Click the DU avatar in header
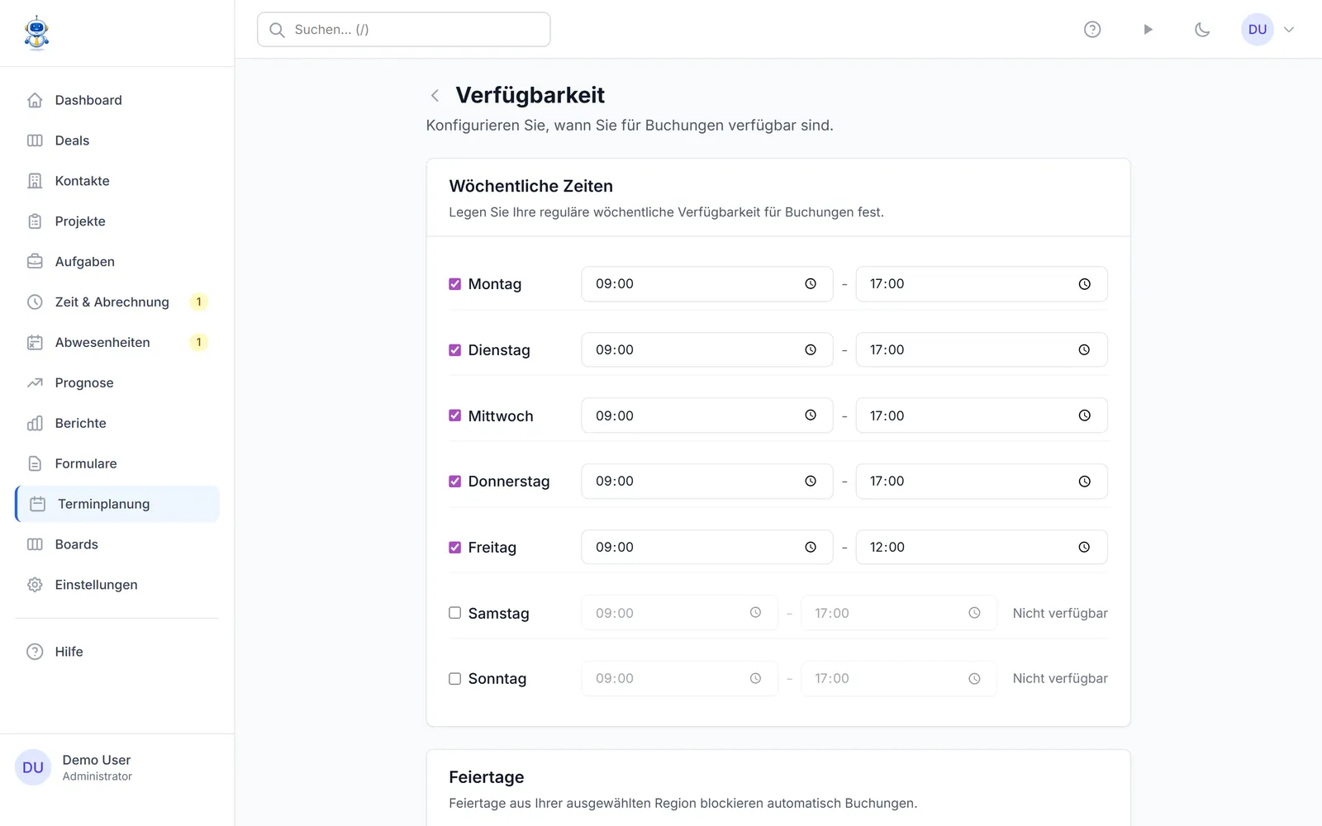 tap(1258, 30)
